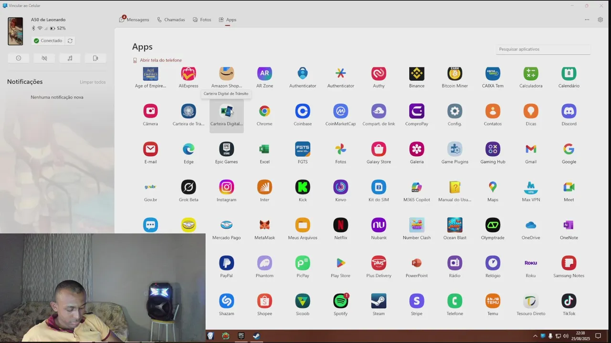Toggle Do Not Disturb on phone
Image resolution: width=611 pixels, height=343 pixels.
click(x=19, y=58)
